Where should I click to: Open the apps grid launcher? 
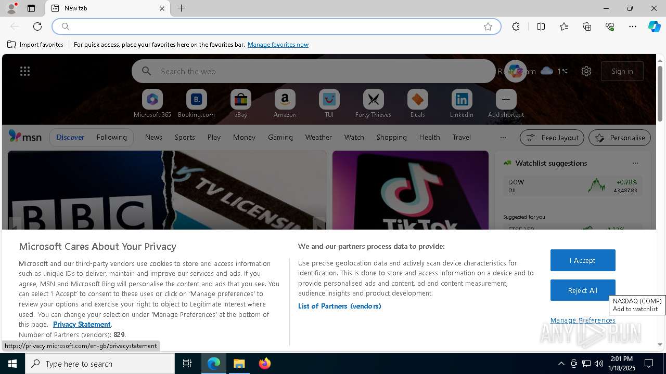(25, 71)
